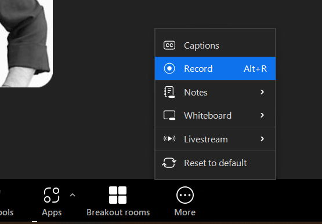Click the Notes notebook icon
The height and width of the screenshot is (224, 322).
169,92
